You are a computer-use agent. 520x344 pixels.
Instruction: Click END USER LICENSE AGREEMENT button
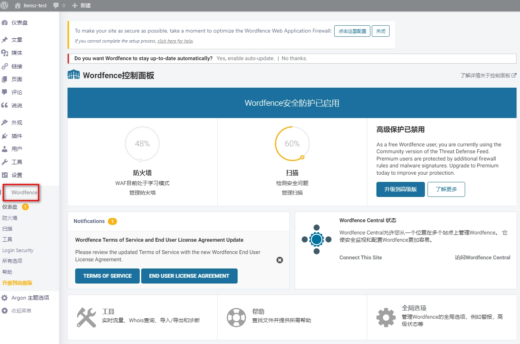189,276
